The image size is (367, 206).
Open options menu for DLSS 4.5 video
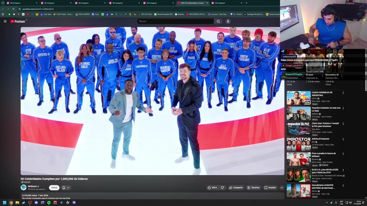tap(343, 170)
